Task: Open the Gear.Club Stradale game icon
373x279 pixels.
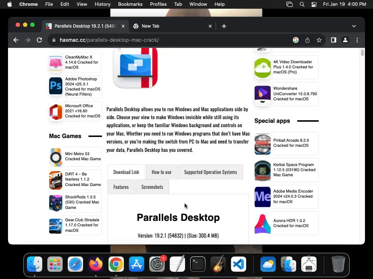Action: click(x=56, y=226)
